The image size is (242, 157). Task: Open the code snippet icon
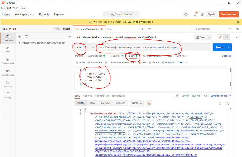(238, 37)
